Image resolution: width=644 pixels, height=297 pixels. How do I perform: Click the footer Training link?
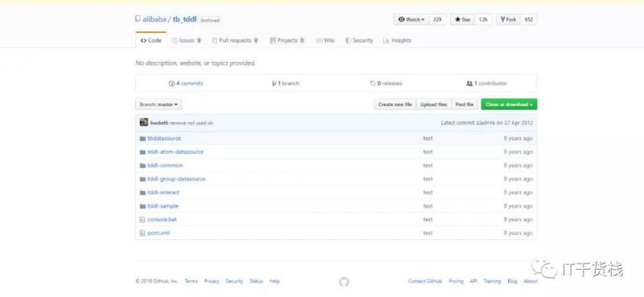click(x=492, y=282)
